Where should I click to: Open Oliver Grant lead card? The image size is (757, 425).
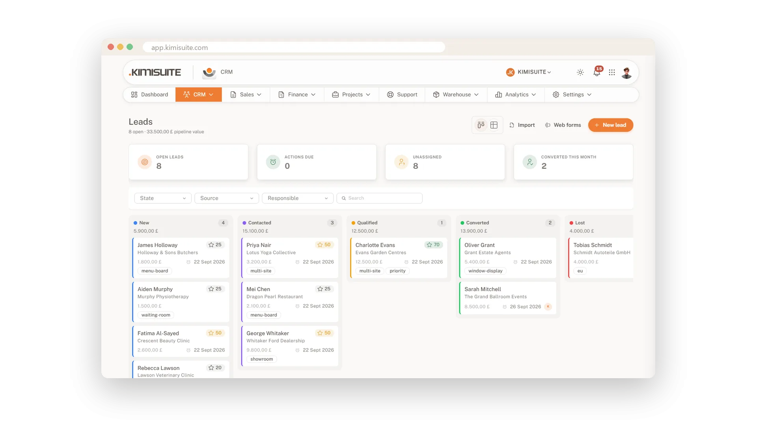click(508, 258)
